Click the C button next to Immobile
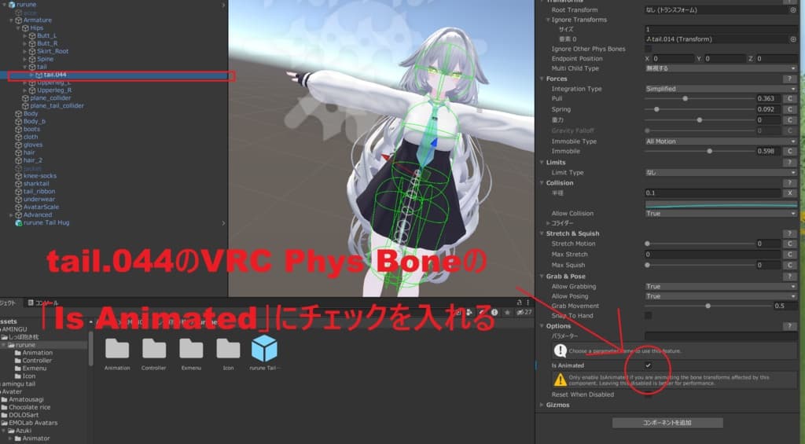 click(789, 151)
